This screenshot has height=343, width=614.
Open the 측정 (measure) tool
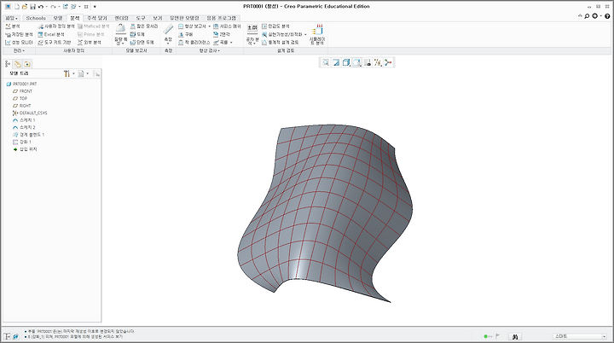[168, 33]
